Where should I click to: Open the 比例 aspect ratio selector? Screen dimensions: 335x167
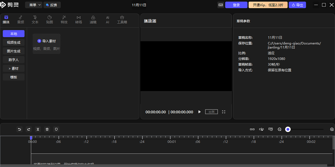click(211, 112)
